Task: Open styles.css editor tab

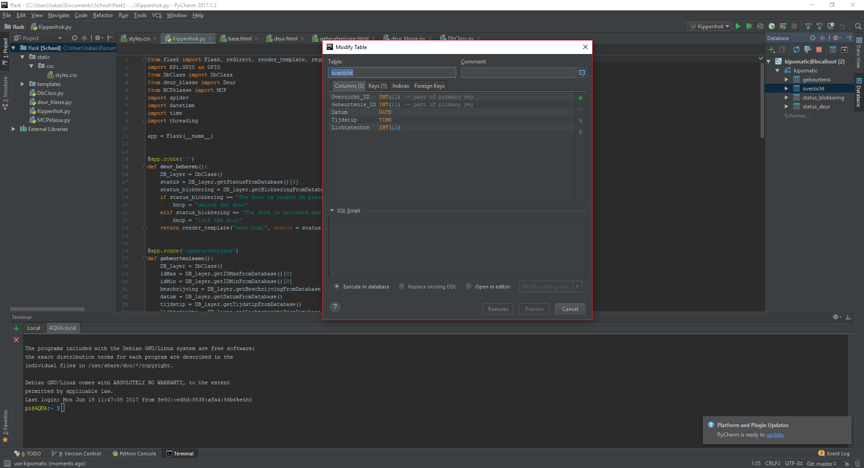Action: point(139,39)
